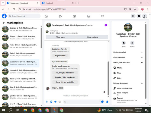Open the emoji picker in message box
The height and width of the screenshot is (113, 151).
pyautogui.click(x=102, y=102)
